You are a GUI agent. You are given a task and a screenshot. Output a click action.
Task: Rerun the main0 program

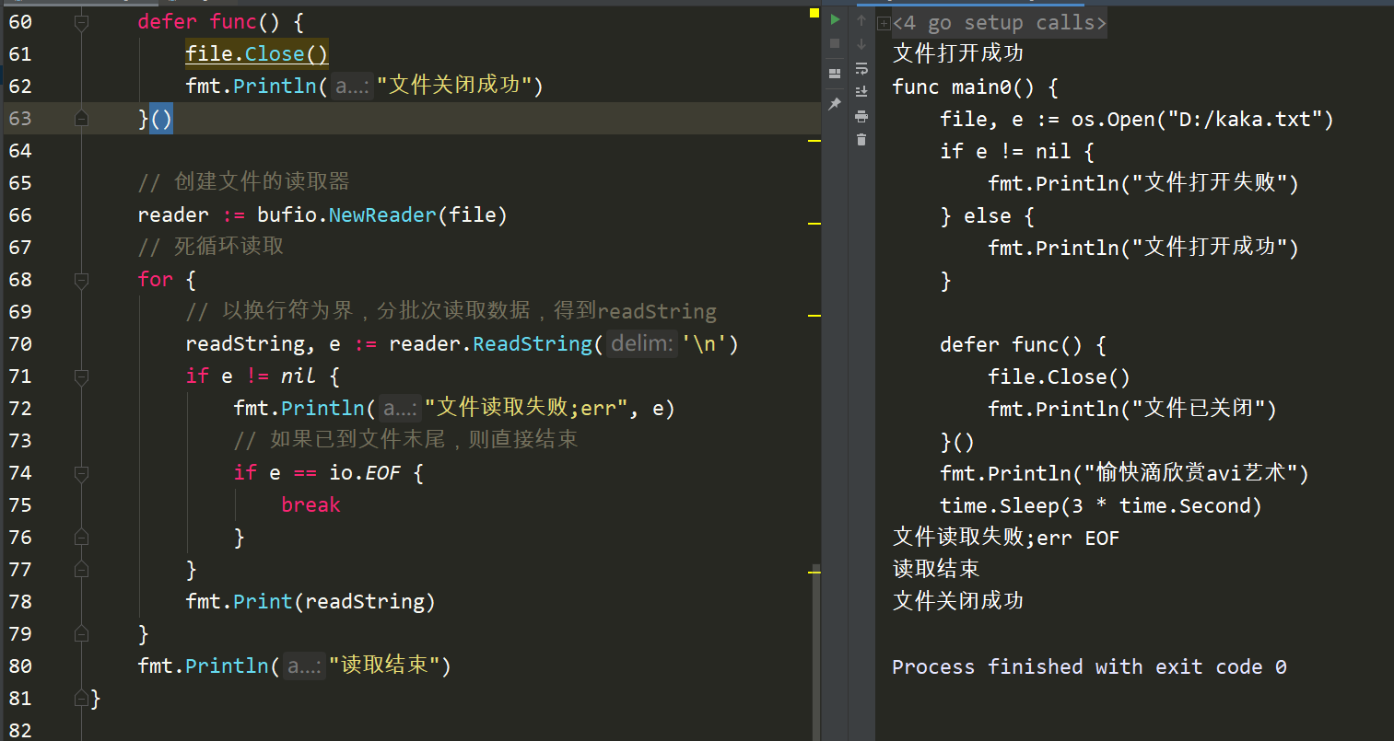(x=835, y=19)
